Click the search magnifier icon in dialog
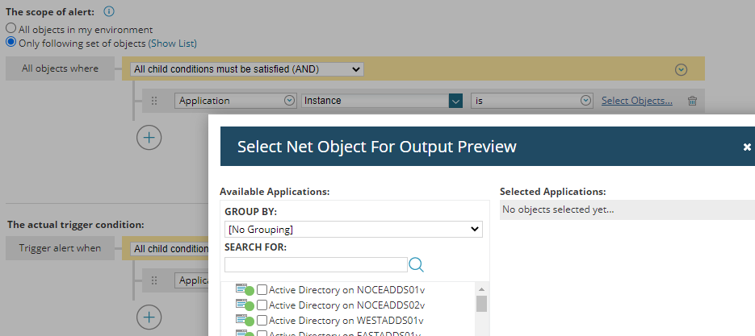Screen dimensions: 755x336 click(417, 264)
